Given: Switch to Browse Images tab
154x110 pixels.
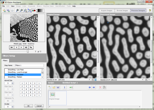Looking at the screenshot, I should (x=122, y=11).
